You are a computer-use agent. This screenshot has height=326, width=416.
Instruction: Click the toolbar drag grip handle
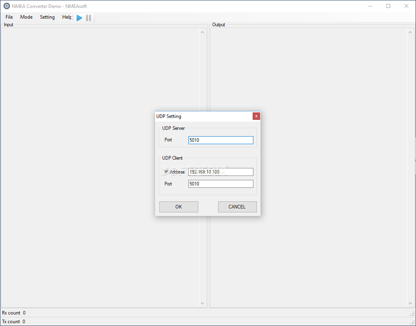(73, 17)
